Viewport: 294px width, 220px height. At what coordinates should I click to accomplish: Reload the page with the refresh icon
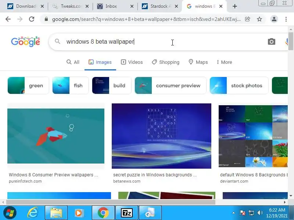[x=32, y=19]
